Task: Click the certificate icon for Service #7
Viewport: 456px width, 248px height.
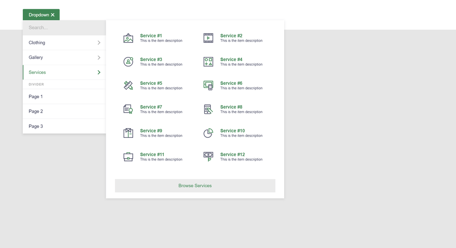Action: coord(128,109)
